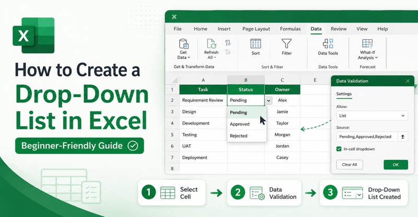Click the Excel logo in the title bar
Screen dimensions: 418x217
coord(174,17)
